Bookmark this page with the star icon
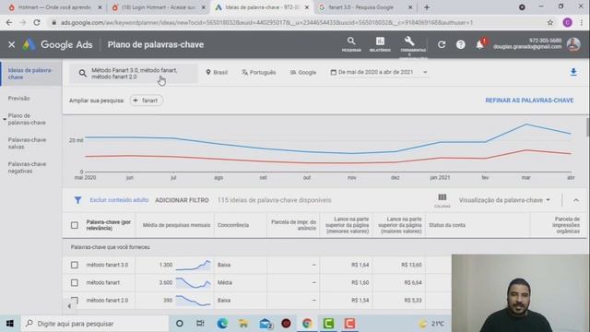The width and height of the screenshot is (590, 332). click(x=550, y=22)
